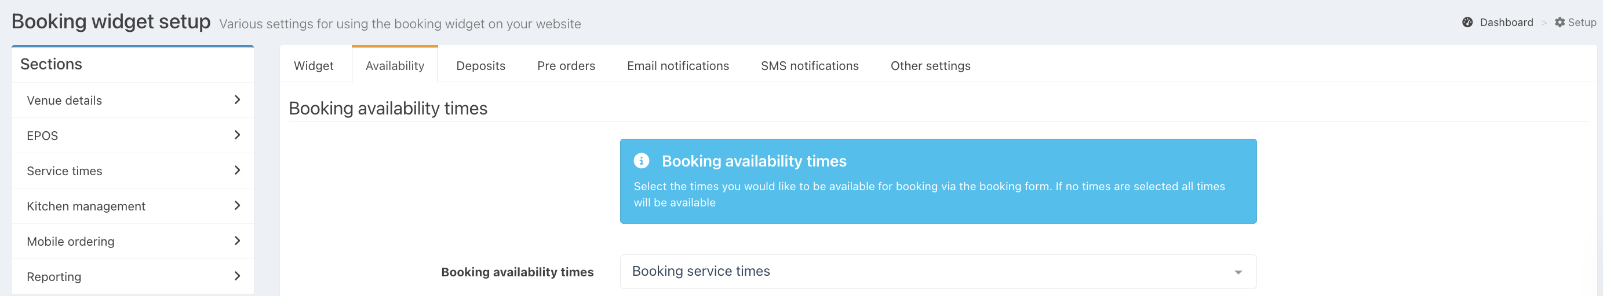Viewport: 1603px width, 296px height.
Task: Open Venue details section
Action: [x=64, y=101]
